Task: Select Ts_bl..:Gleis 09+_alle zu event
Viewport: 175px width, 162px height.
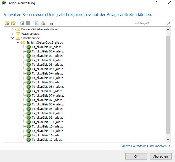Action: tap(48, 113)
